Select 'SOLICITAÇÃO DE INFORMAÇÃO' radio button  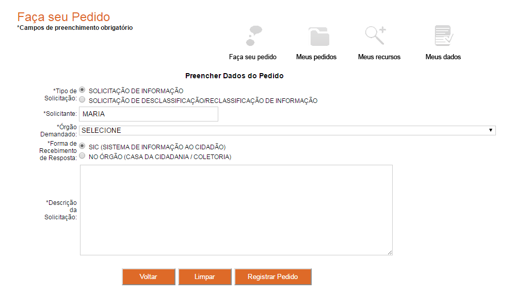[83, 90]
